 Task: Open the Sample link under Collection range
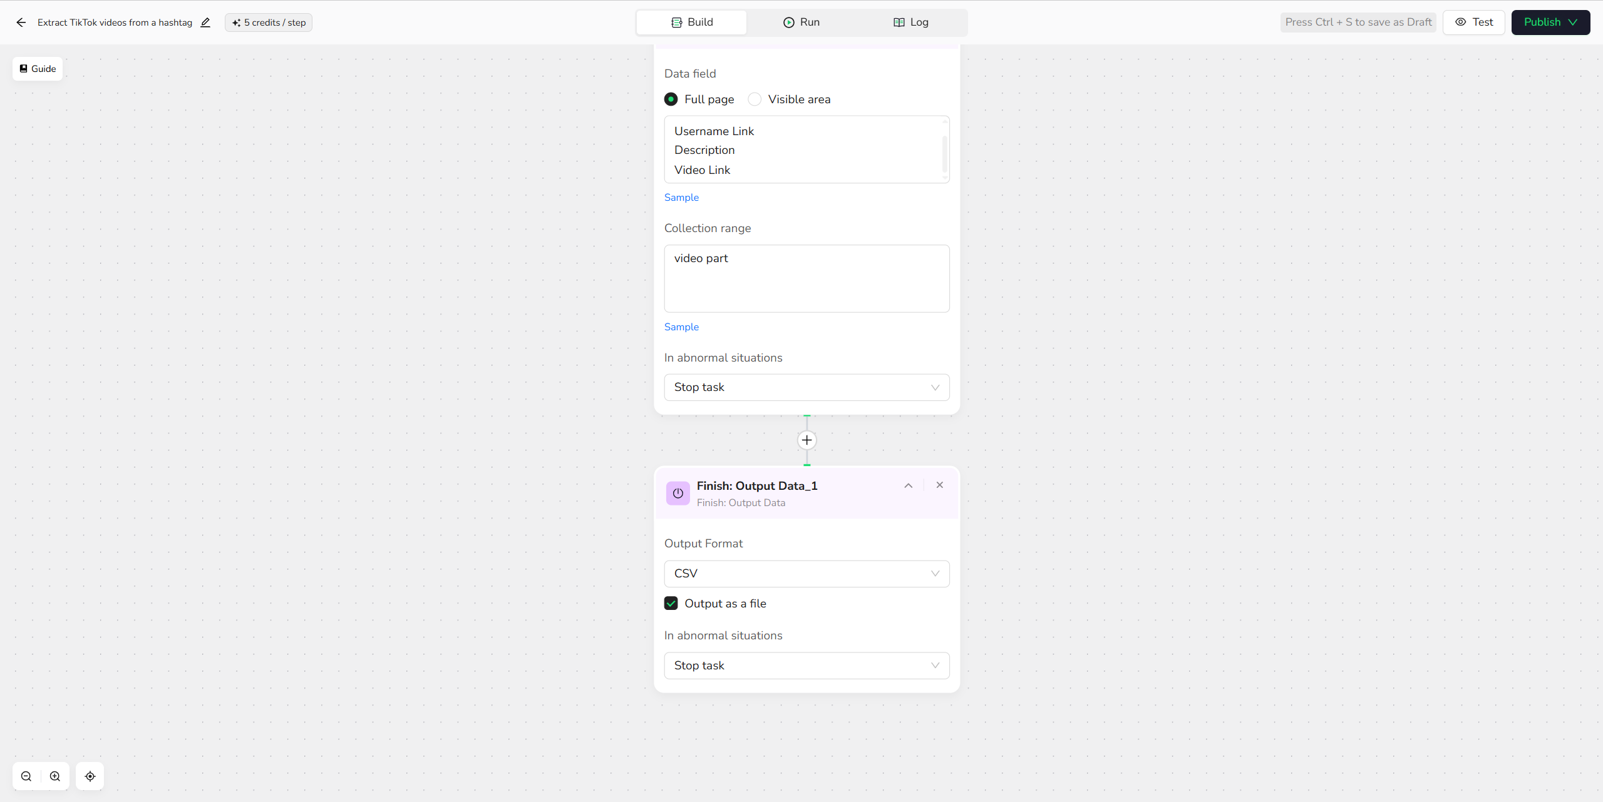(x=681, y=327)
